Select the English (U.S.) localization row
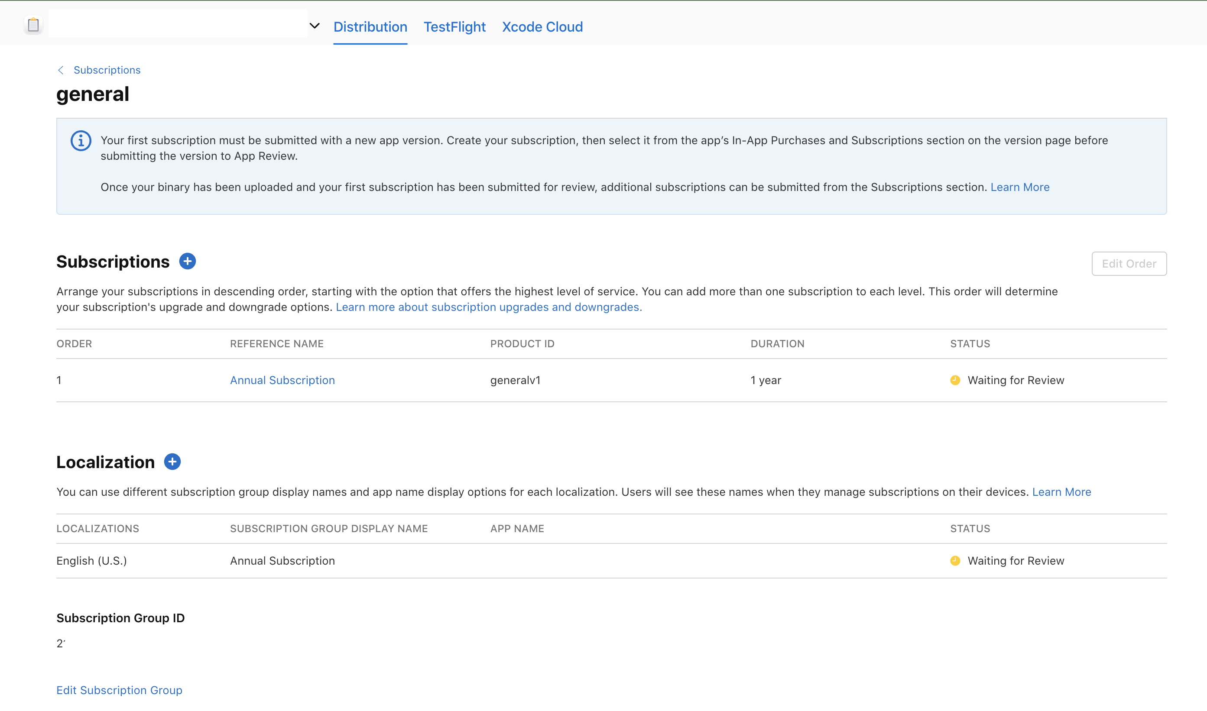The width and height of the screenshot is (1207, 711). pyautogui.click(x=91, y=561)
